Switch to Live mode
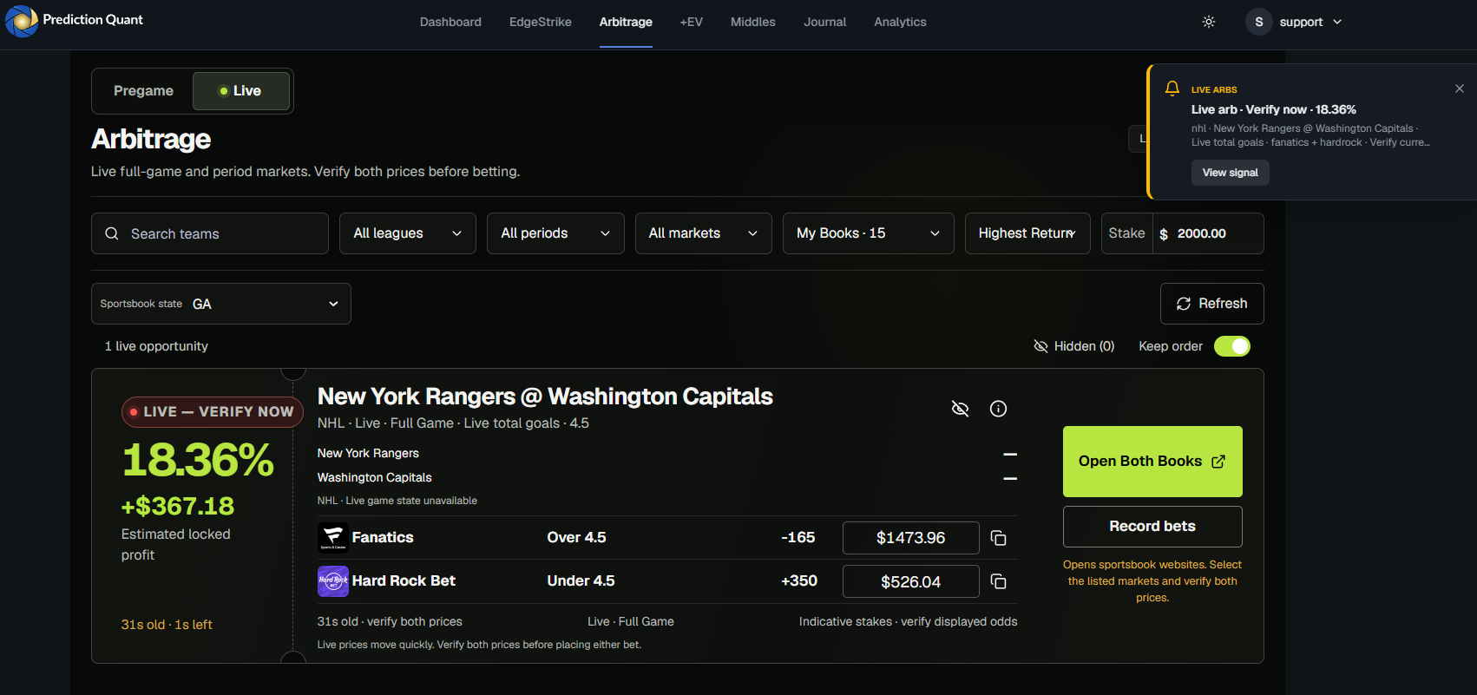Image resolution: width=1477 pixels, height=695 pixels. click(240, 91)
